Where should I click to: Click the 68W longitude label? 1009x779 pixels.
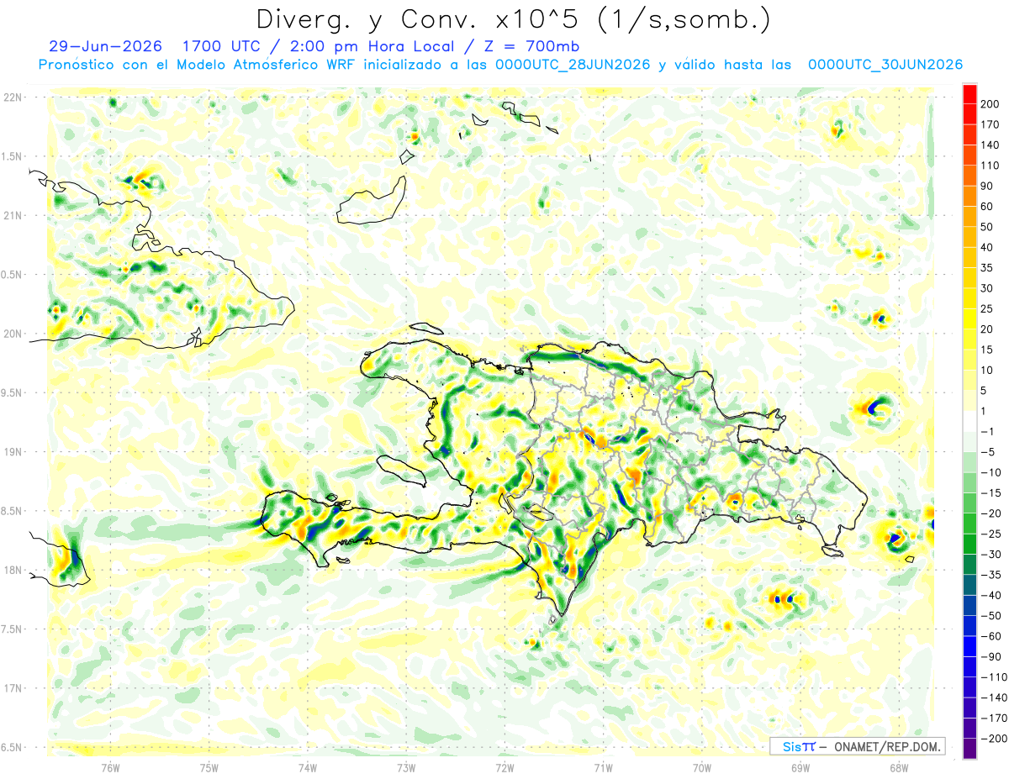click(x=899, y=766)
